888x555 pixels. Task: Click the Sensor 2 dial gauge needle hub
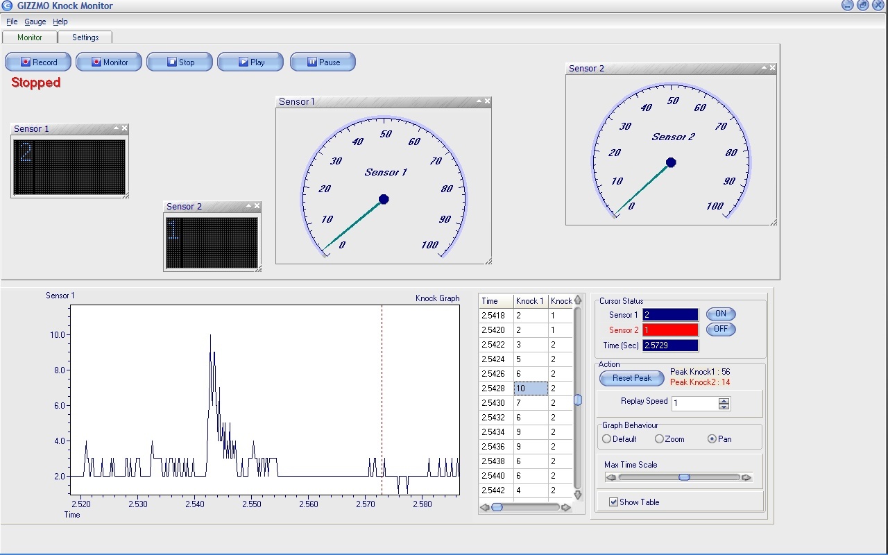[x=671, y=162]
